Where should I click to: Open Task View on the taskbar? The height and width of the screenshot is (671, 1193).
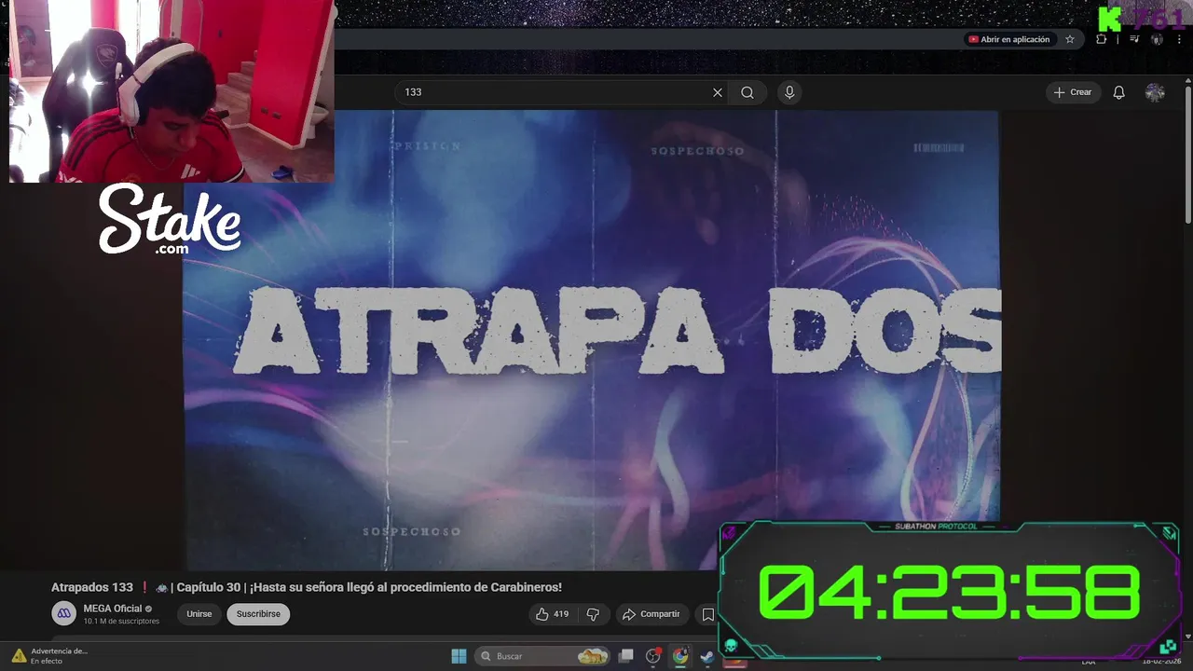click(626, 656)
